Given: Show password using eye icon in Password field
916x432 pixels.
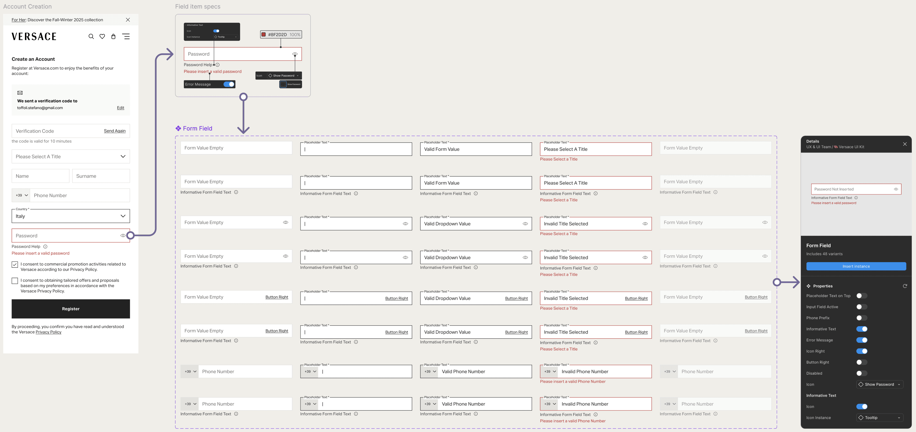Looking at the screenshot, I should 123,236.
